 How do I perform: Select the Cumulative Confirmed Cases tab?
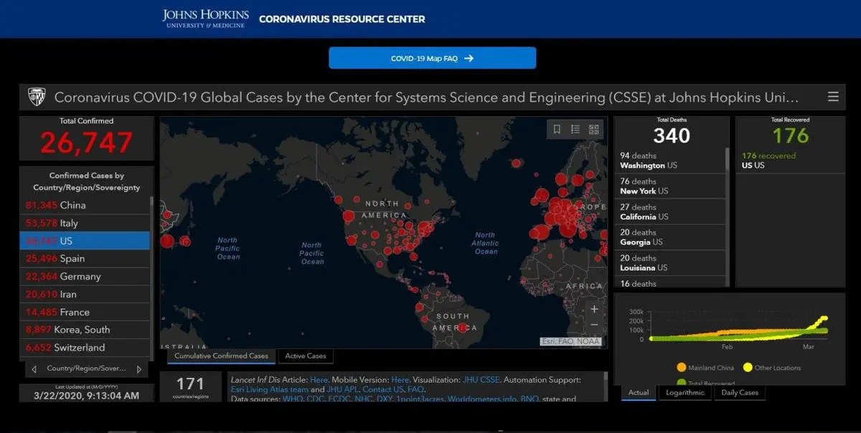click(221, 356)
